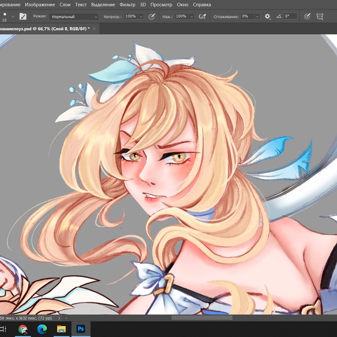Image resolution: width=337 pixels, height=337 pixels.
Task: Open the Режим blending mode dropdown
Action: click(74, 16)
